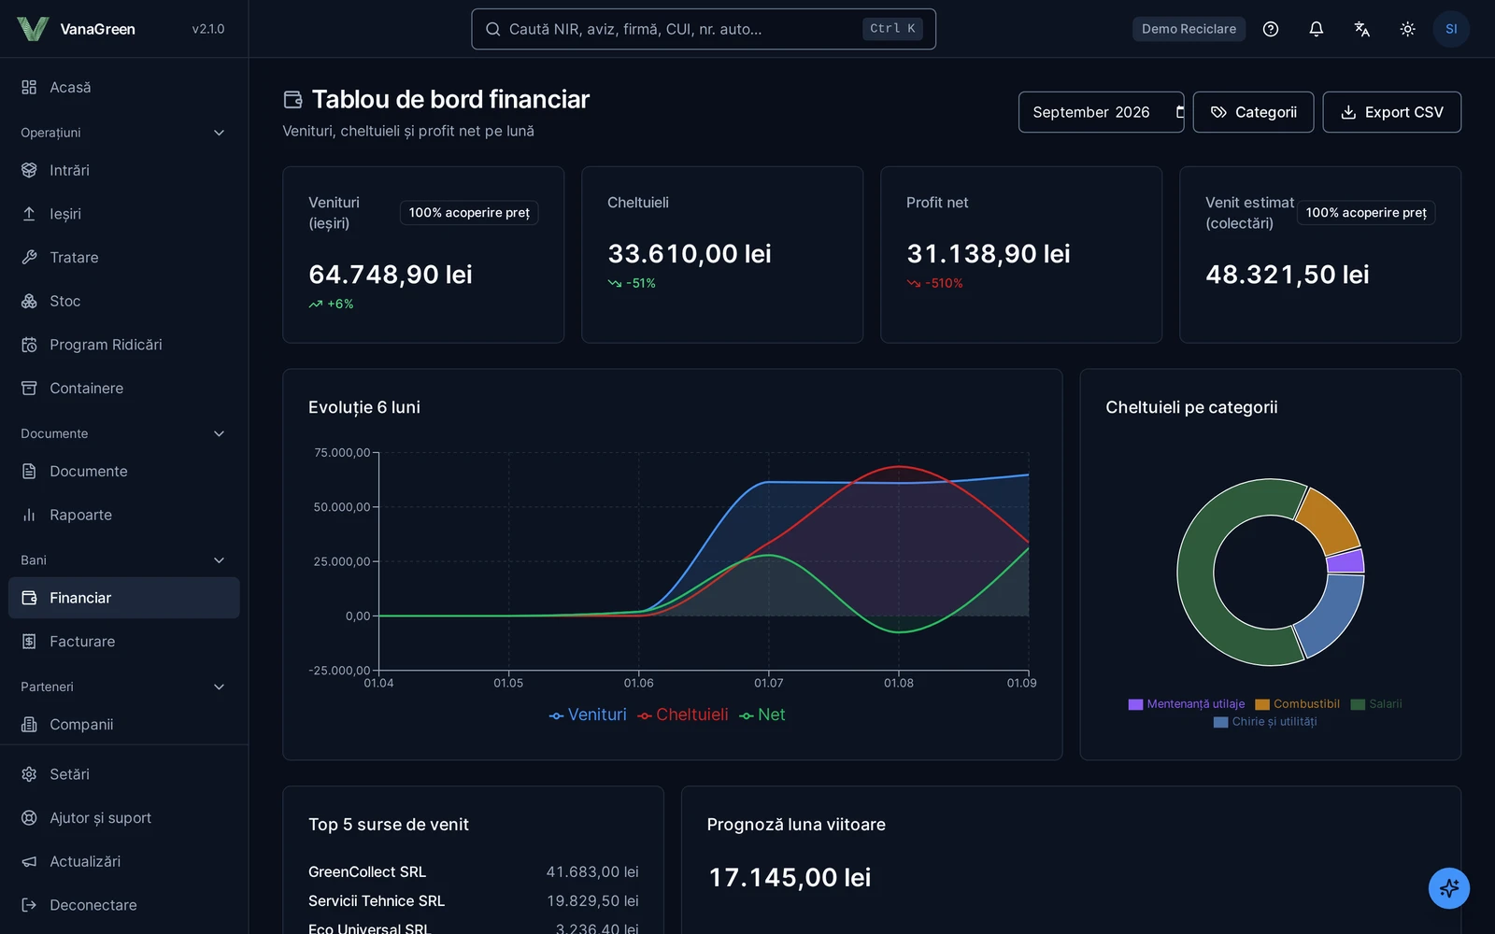Viewport: 1495px width, 934px height.
Task: Collapse the Parteneri section chevron
Action: 220,686
